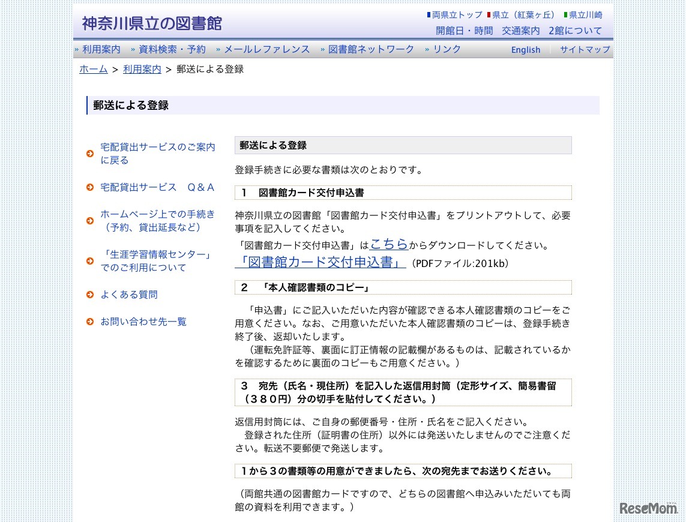The image size is (686, 522).
Task: Open 資料検索・予約 in the navigation bar
Action: pyautogui.click(x=172, y=49)
